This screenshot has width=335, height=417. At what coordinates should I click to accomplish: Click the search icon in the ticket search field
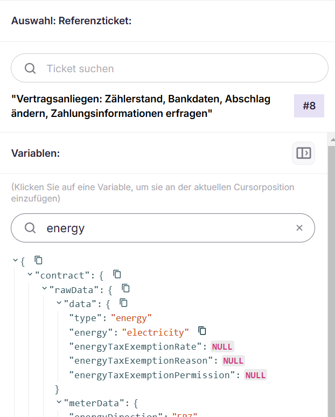click(x=31, y=68)
